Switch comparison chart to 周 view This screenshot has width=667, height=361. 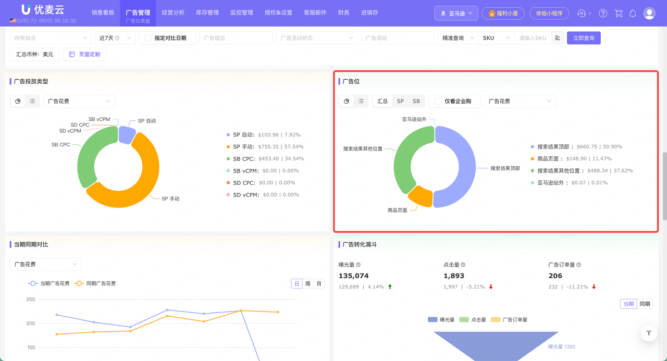pos(308,284)
